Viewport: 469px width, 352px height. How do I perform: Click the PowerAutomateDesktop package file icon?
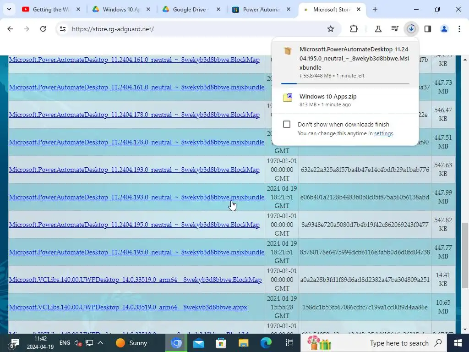point(288,50)
